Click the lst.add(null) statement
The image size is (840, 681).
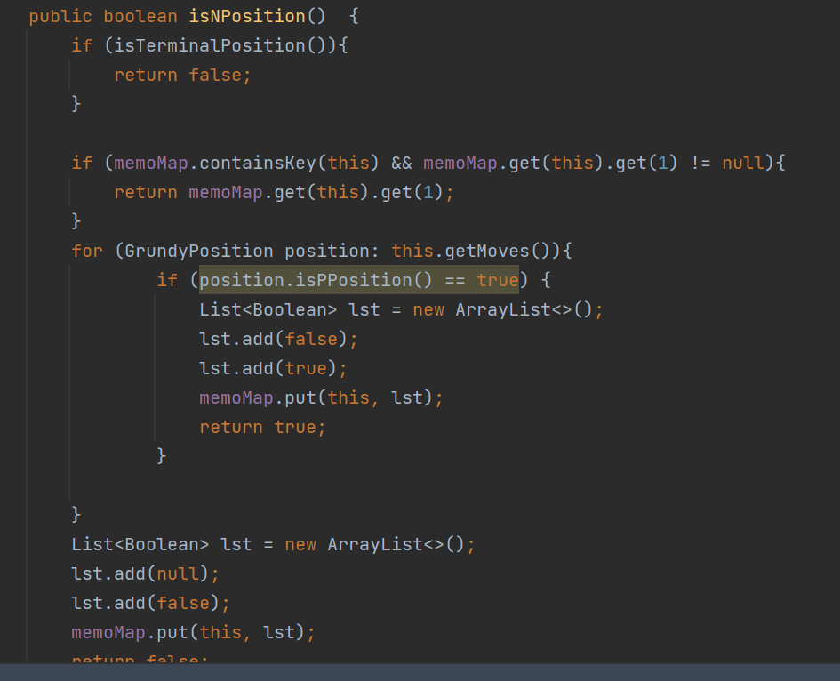[x=145, y=574]
